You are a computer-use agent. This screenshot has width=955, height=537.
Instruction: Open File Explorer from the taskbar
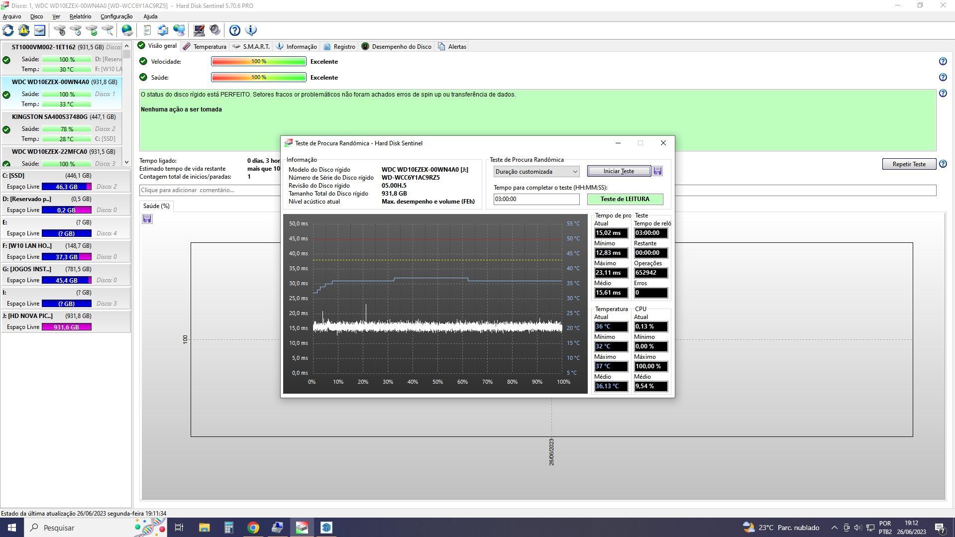coord(204,528)
